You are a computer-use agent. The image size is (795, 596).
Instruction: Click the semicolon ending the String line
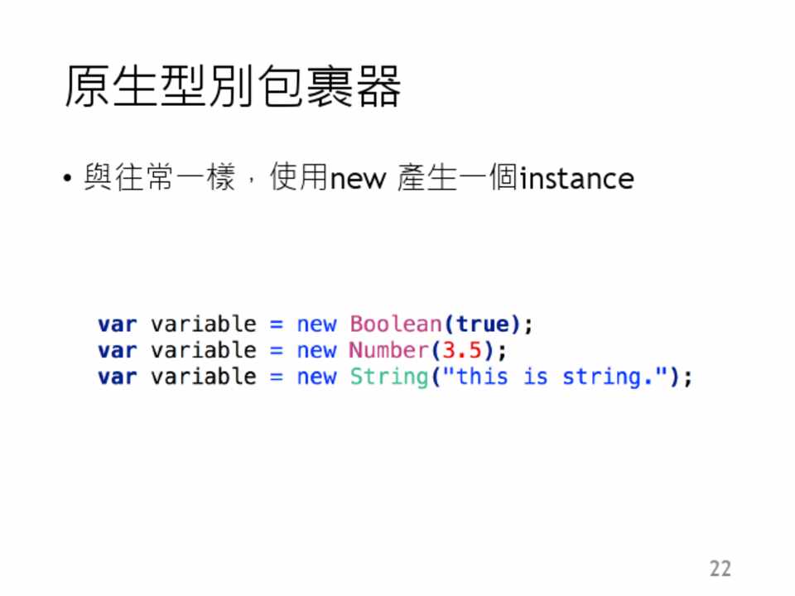pyautogui.click(x=687, y=378)
